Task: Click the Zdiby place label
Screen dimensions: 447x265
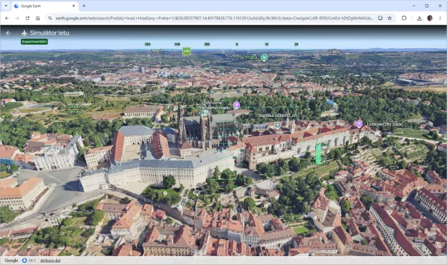Action: [x=334, y=52]
